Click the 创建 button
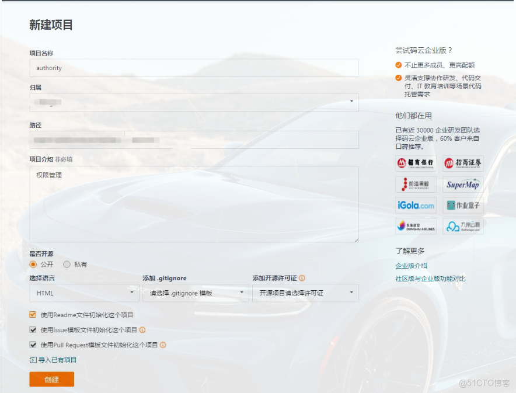 [51, 379]
